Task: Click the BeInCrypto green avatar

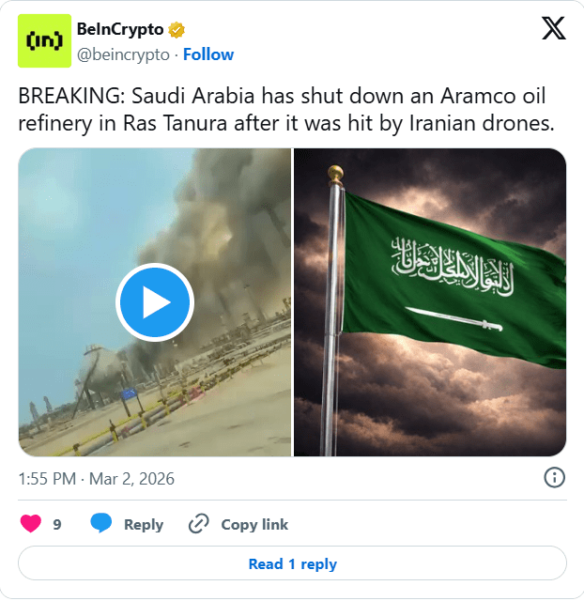Action: coord(44,40)
